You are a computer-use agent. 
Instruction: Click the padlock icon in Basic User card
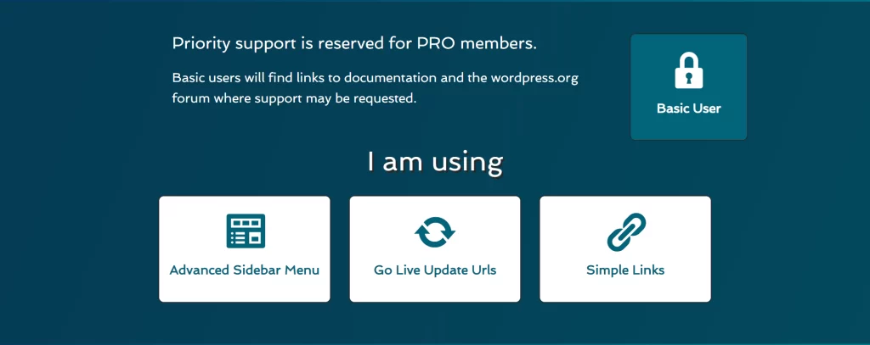[x=688, y=70]
